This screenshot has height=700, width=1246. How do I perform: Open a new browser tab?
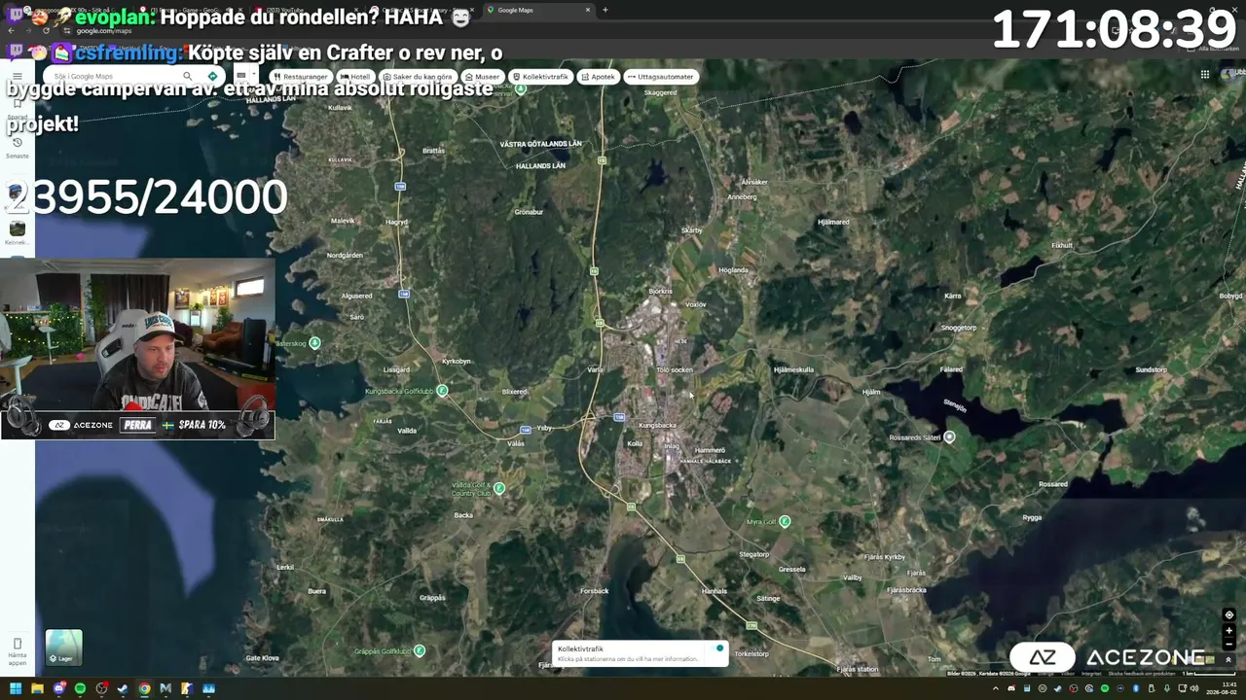point(605,10)
